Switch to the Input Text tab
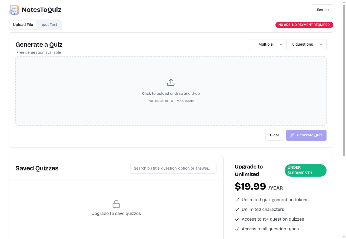This screenshot has height=239, width=346. [48, 25]
